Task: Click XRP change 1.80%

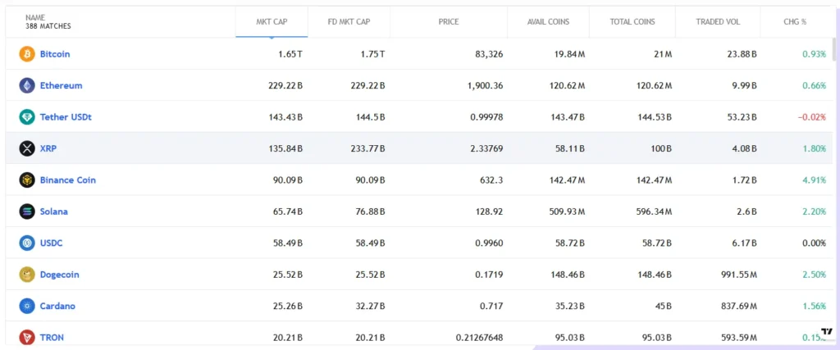Action: tap(815, 148)
